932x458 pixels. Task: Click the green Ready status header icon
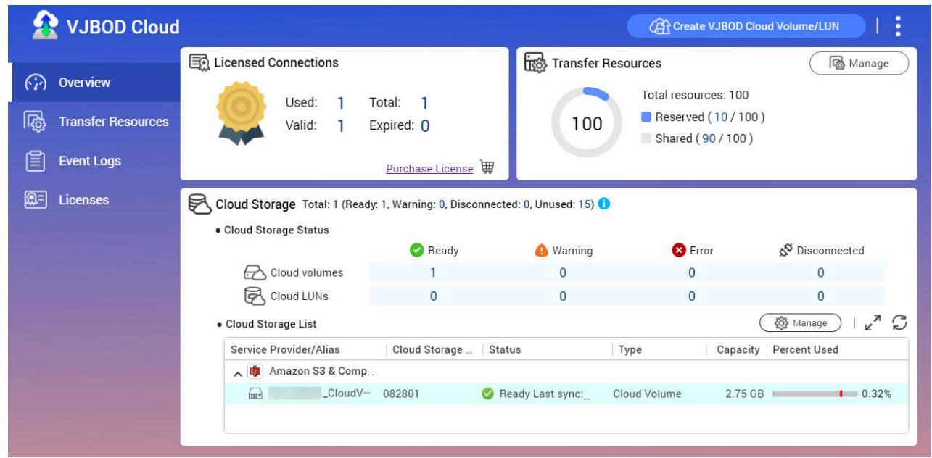click(416, 251)
